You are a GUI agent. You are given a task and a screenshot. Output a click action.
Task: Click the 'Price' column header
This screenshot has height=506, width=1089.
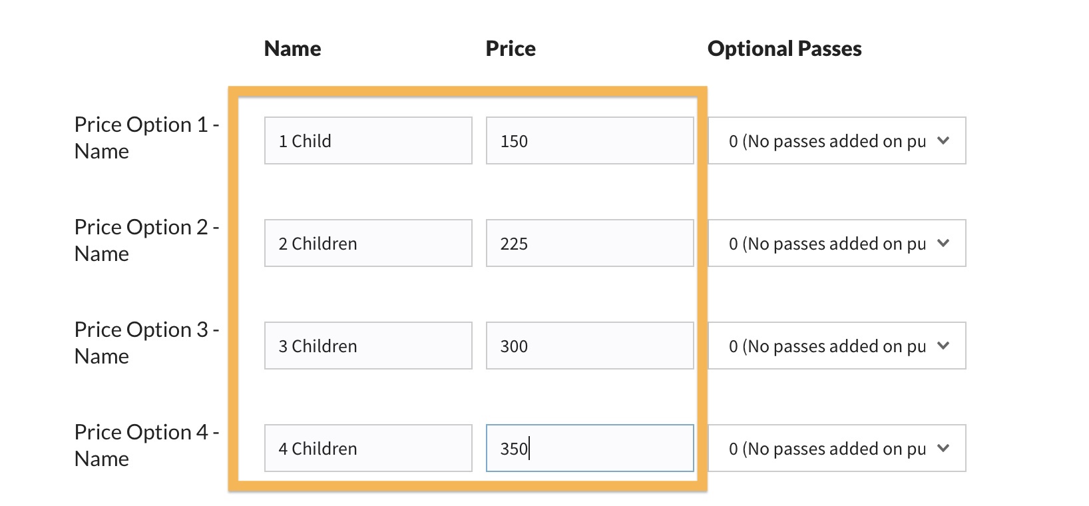point(511,49)
